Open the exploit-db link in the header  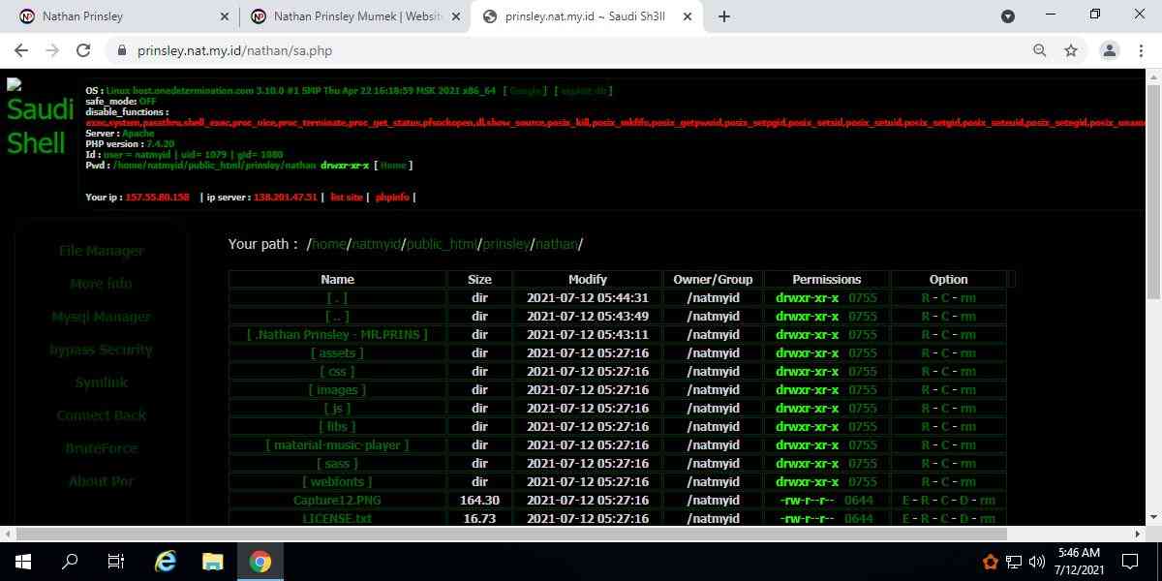pos(583,90)
